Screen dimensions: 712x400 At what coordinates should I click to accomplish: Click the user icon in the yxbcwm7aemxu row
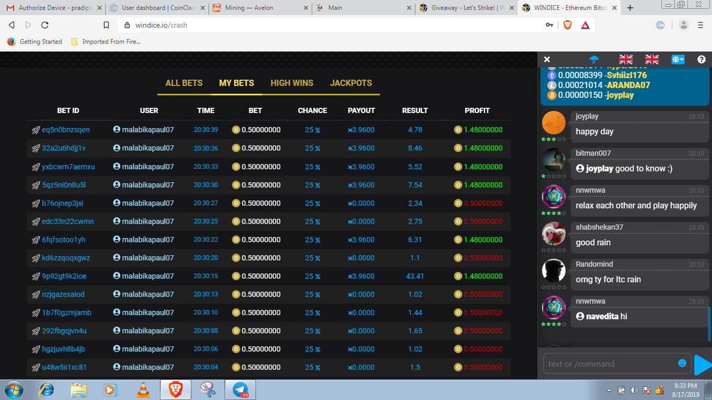pyautogui.click(x=117, y=167)
